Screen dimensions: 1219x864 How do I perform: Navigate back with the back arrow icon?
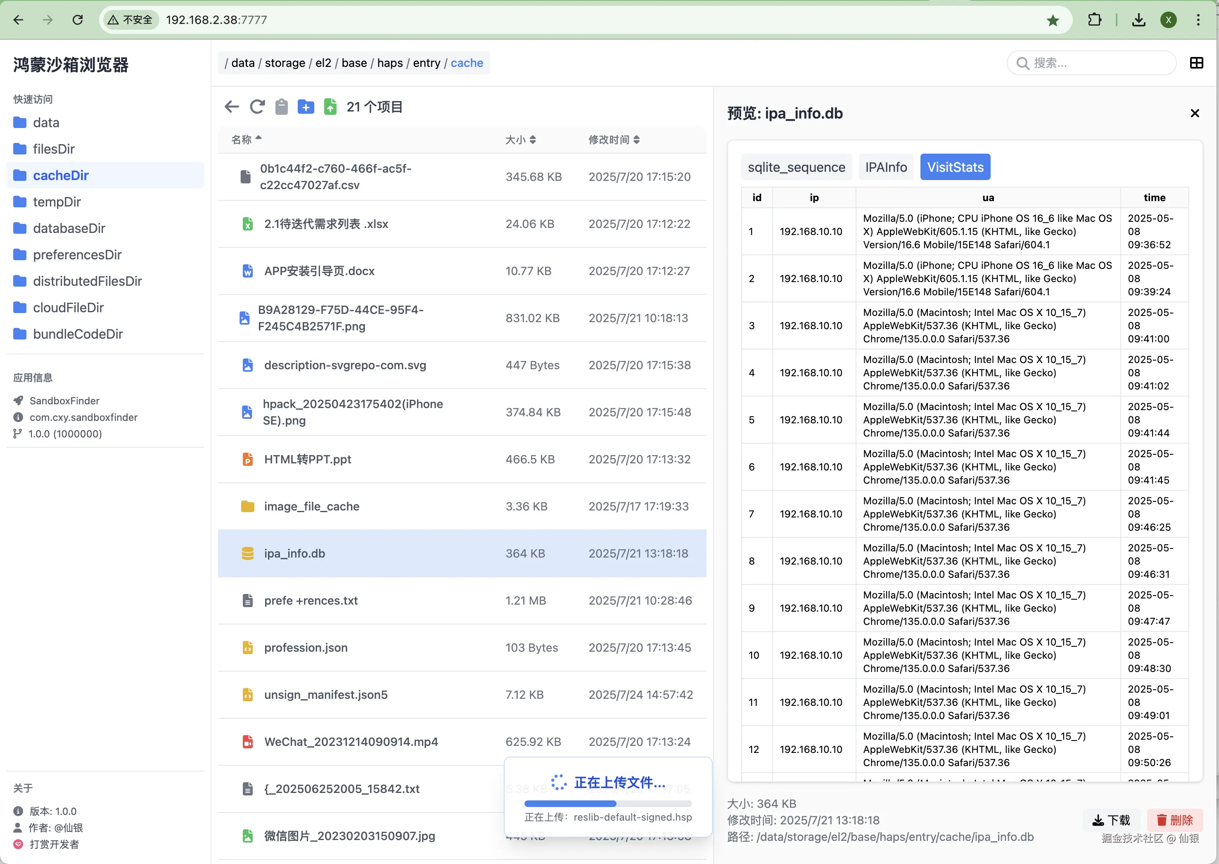click(231, 107)
